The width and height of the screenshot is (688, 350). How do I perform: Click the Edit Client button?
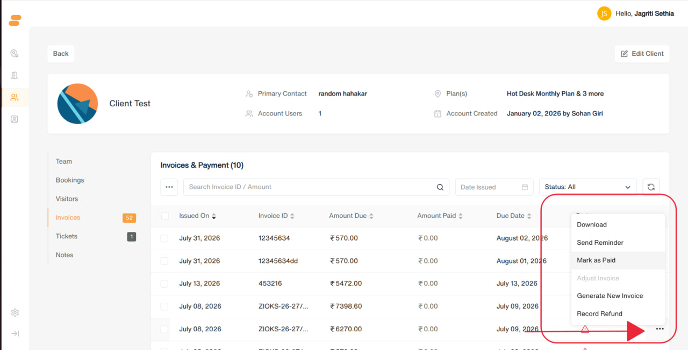point(642,54)
